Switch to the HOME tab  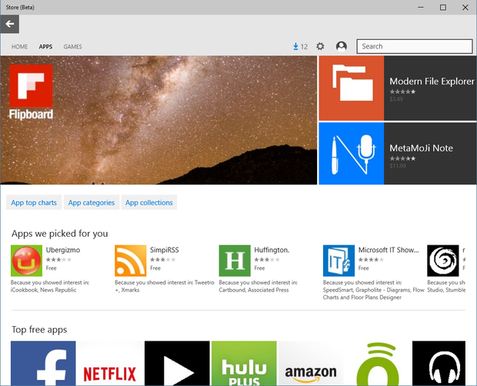coord(20,47)
